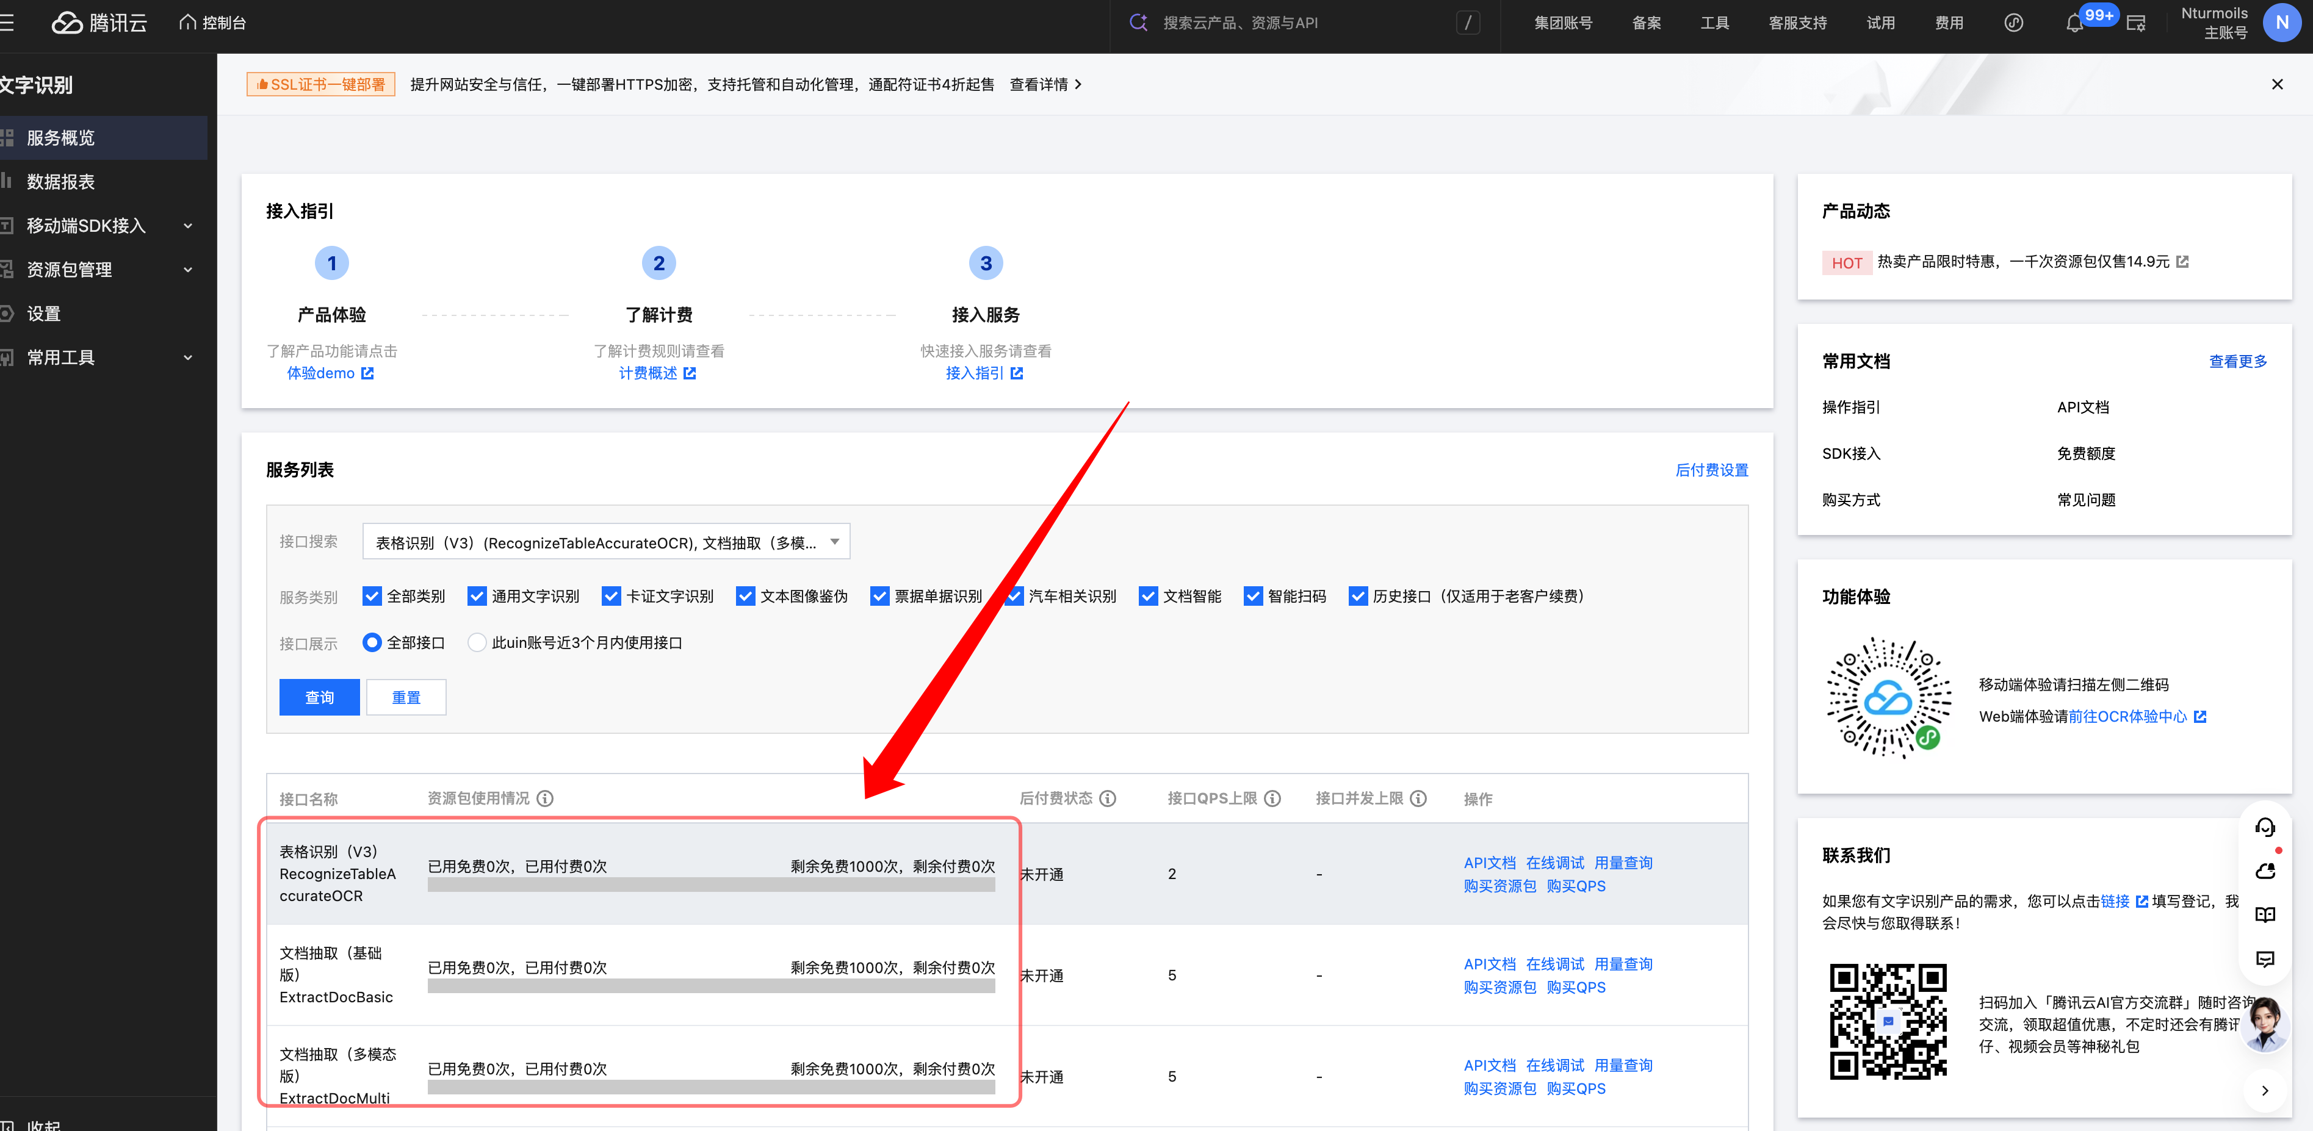Click info icon beside 接口QPS上限
Image resolution: width=2313 pixels, height=1131 pixels.
[1272, 799]
